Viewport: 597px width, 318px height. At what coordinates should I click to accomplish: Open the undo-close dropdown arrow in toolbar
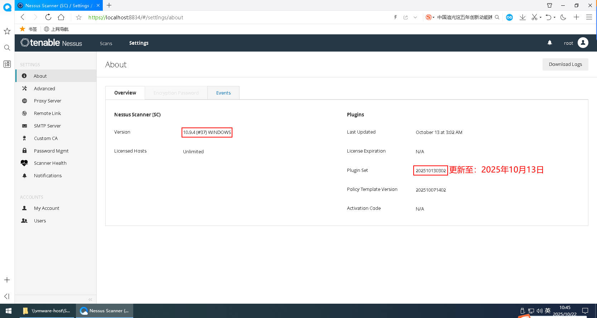554,17
